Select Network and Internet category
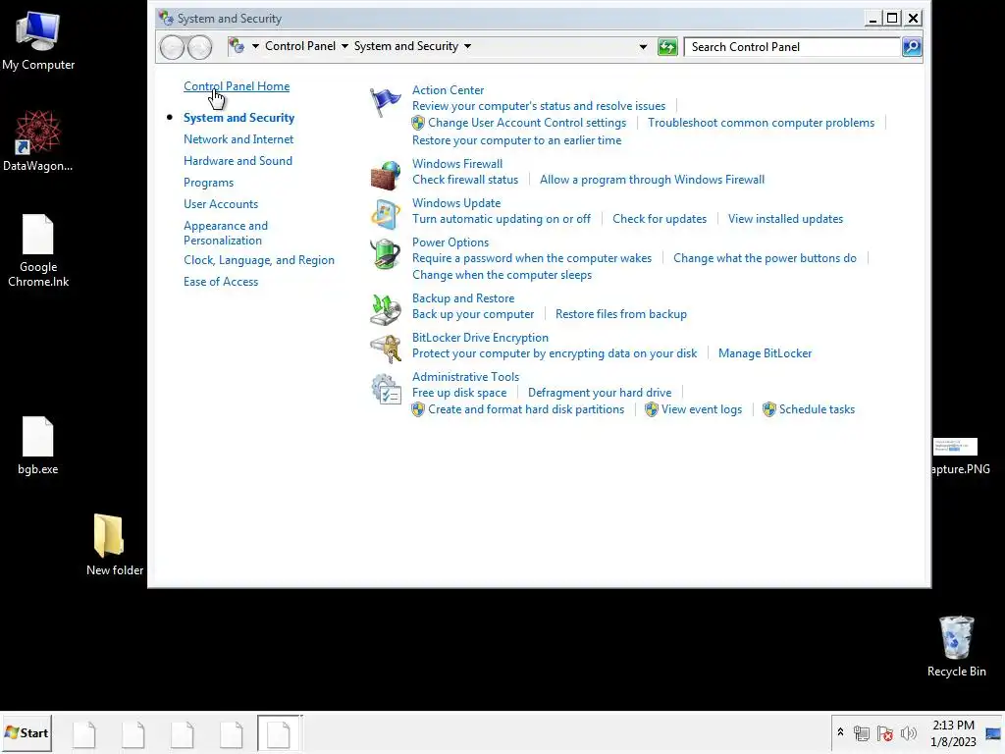 [238, 139]
